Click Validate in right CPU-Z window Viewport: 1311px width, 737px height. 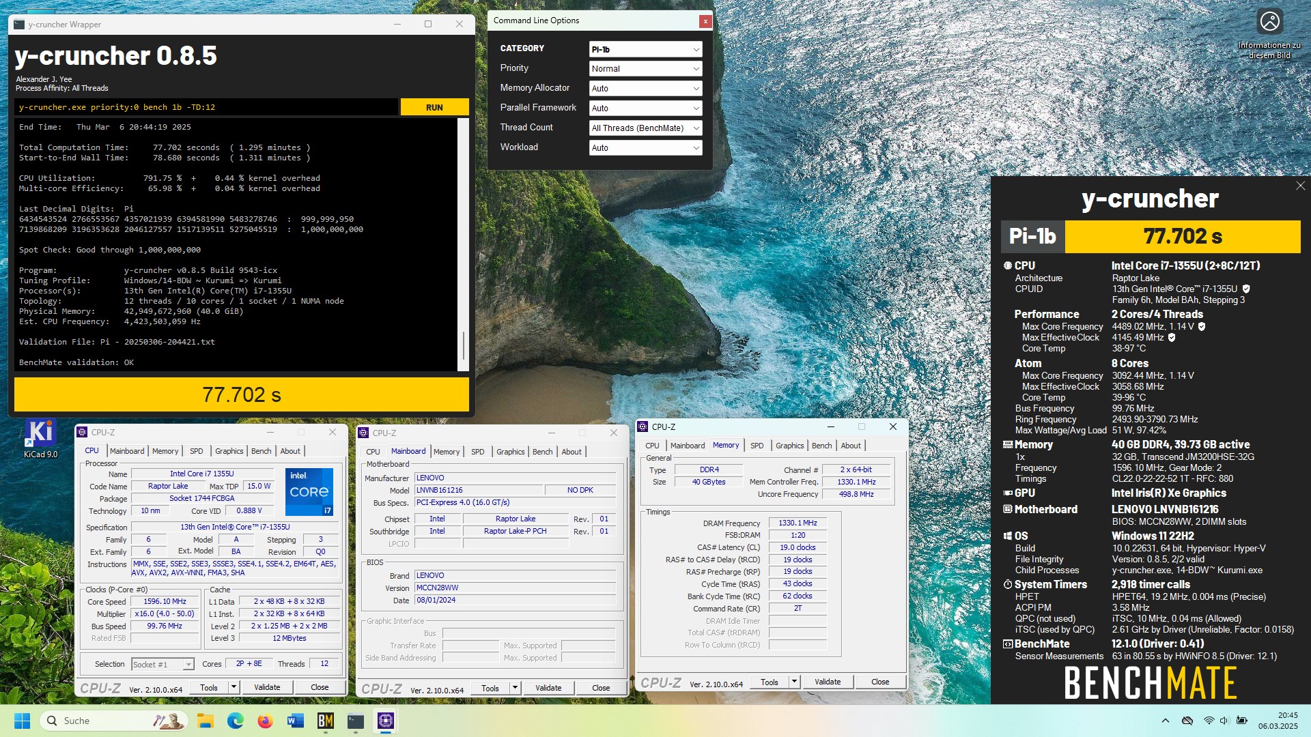pos(828,682)
